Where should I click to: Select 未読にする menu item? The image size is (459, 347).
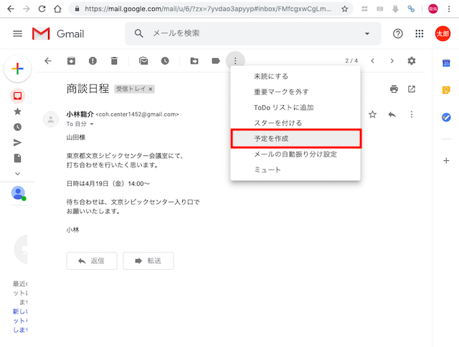[295, 77]
